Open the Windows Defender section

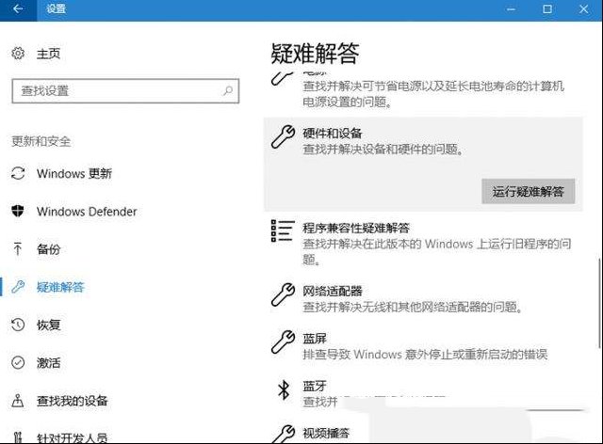coord(87,212)
